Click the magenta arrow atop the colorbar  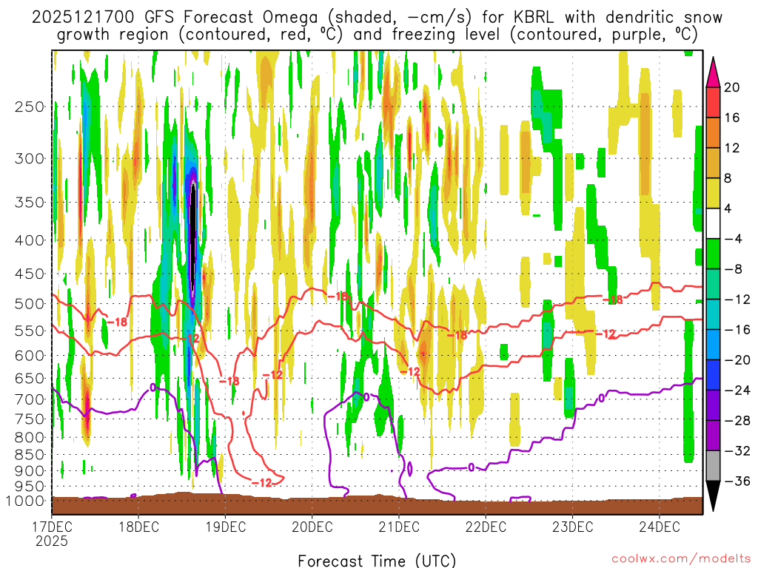pos(713,72)
